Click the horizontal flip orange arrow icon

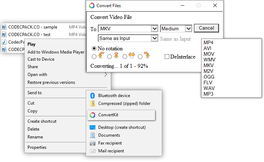coord(131,55)
